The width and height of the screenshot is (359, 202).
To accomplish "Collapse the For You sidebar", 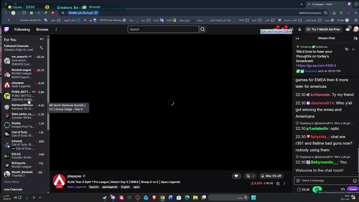I will coord(42,39).
